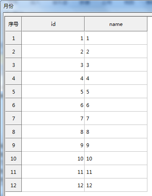This screenshot has width=152, height=196.
Task: Click the name column header
Action: pos(116,24)
